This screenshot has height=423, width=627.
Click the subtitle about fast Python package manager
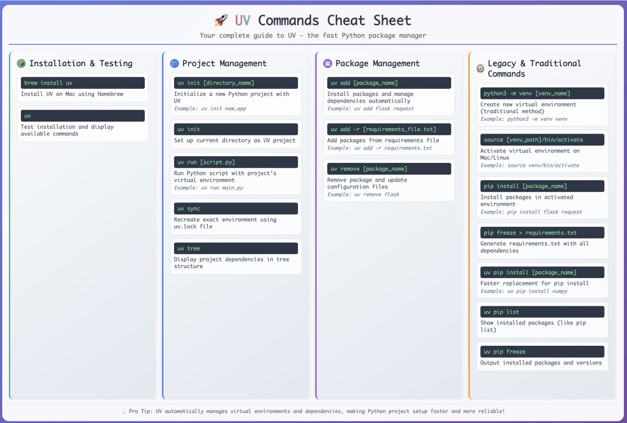point(313,36)
